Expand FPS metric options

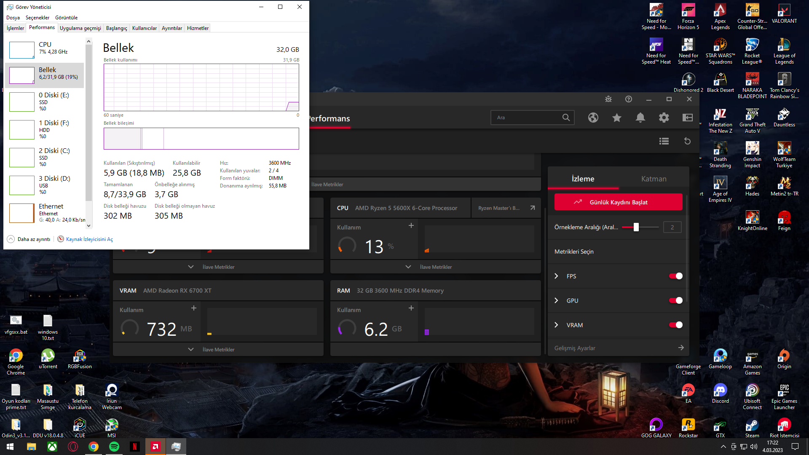click(556, 276)
